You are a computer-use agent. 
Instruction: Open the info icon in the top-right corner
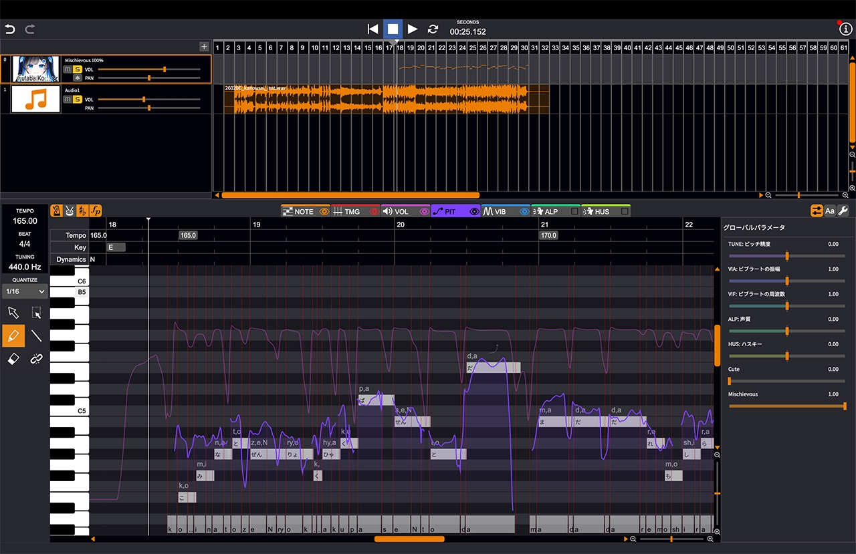click(845, 29)
